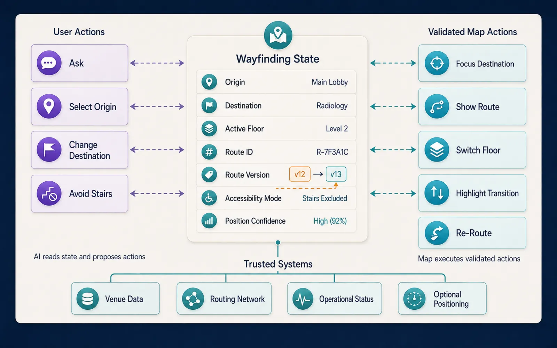Click the Highlight Transition up-down arrows icon

pos(437,193)
